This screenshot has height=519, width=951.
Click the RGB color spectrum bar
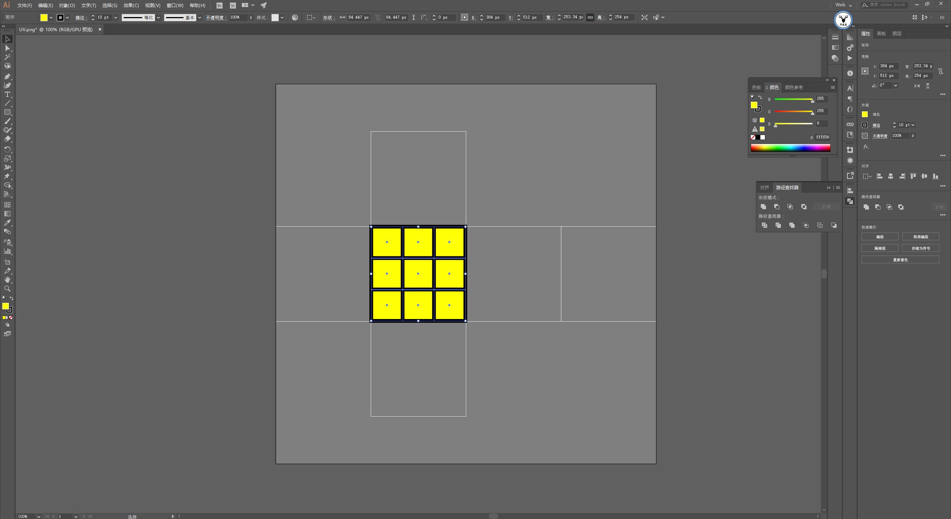pos(791,148)
